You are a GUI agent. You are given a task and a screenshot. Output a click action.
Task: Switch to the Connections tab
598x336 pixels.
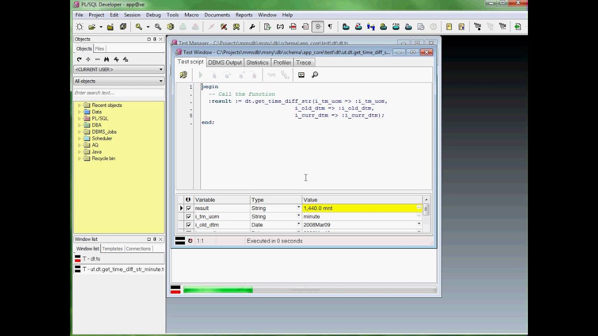click(x=138, y=249)
